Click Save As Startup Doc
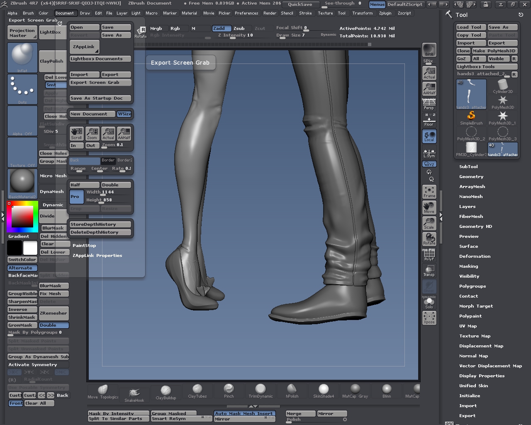Image resolution: width=531 pixels, height=425 pixels. (x=100, y=98)
